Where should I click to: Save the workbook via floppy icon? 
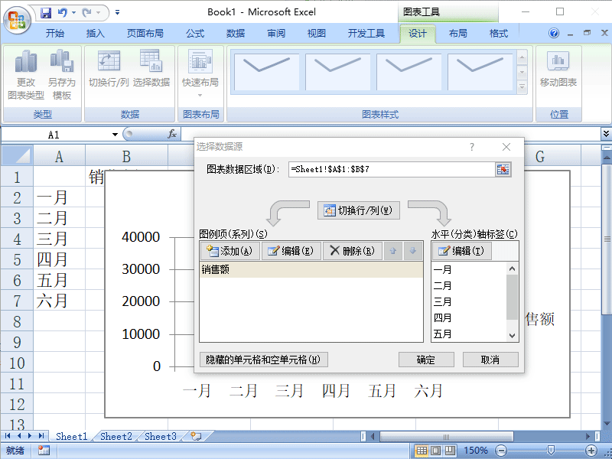point(46,13)
